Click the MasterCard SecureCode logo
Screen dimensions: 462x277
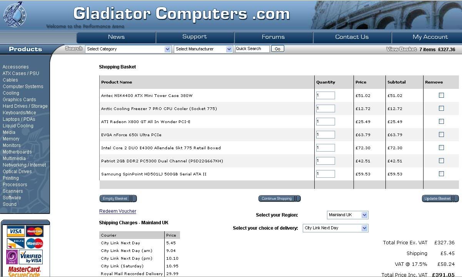pyautogui.click(x=24, y=272)
